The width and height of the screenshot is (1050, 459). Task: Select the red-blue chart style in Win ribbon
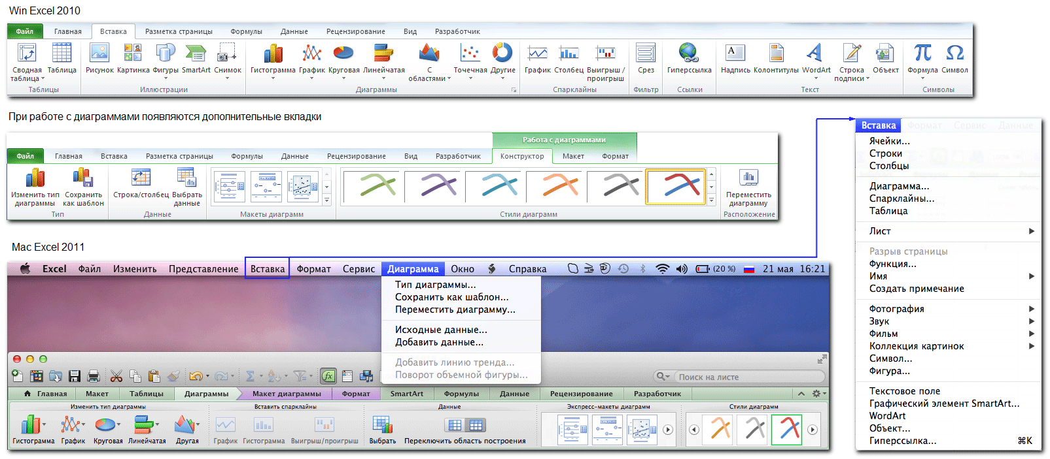pyautogui.click(x=676, y=187)
